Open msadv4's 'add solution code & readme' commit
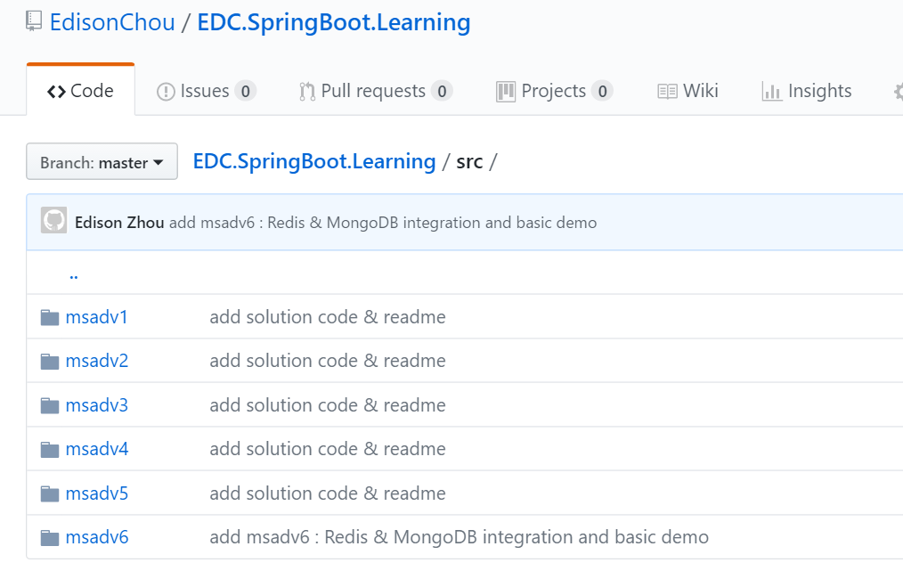 pos(328,449)
